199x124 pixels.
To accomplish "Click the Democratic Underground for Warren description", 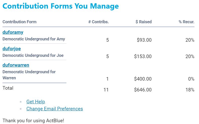I will click(29, 75).
